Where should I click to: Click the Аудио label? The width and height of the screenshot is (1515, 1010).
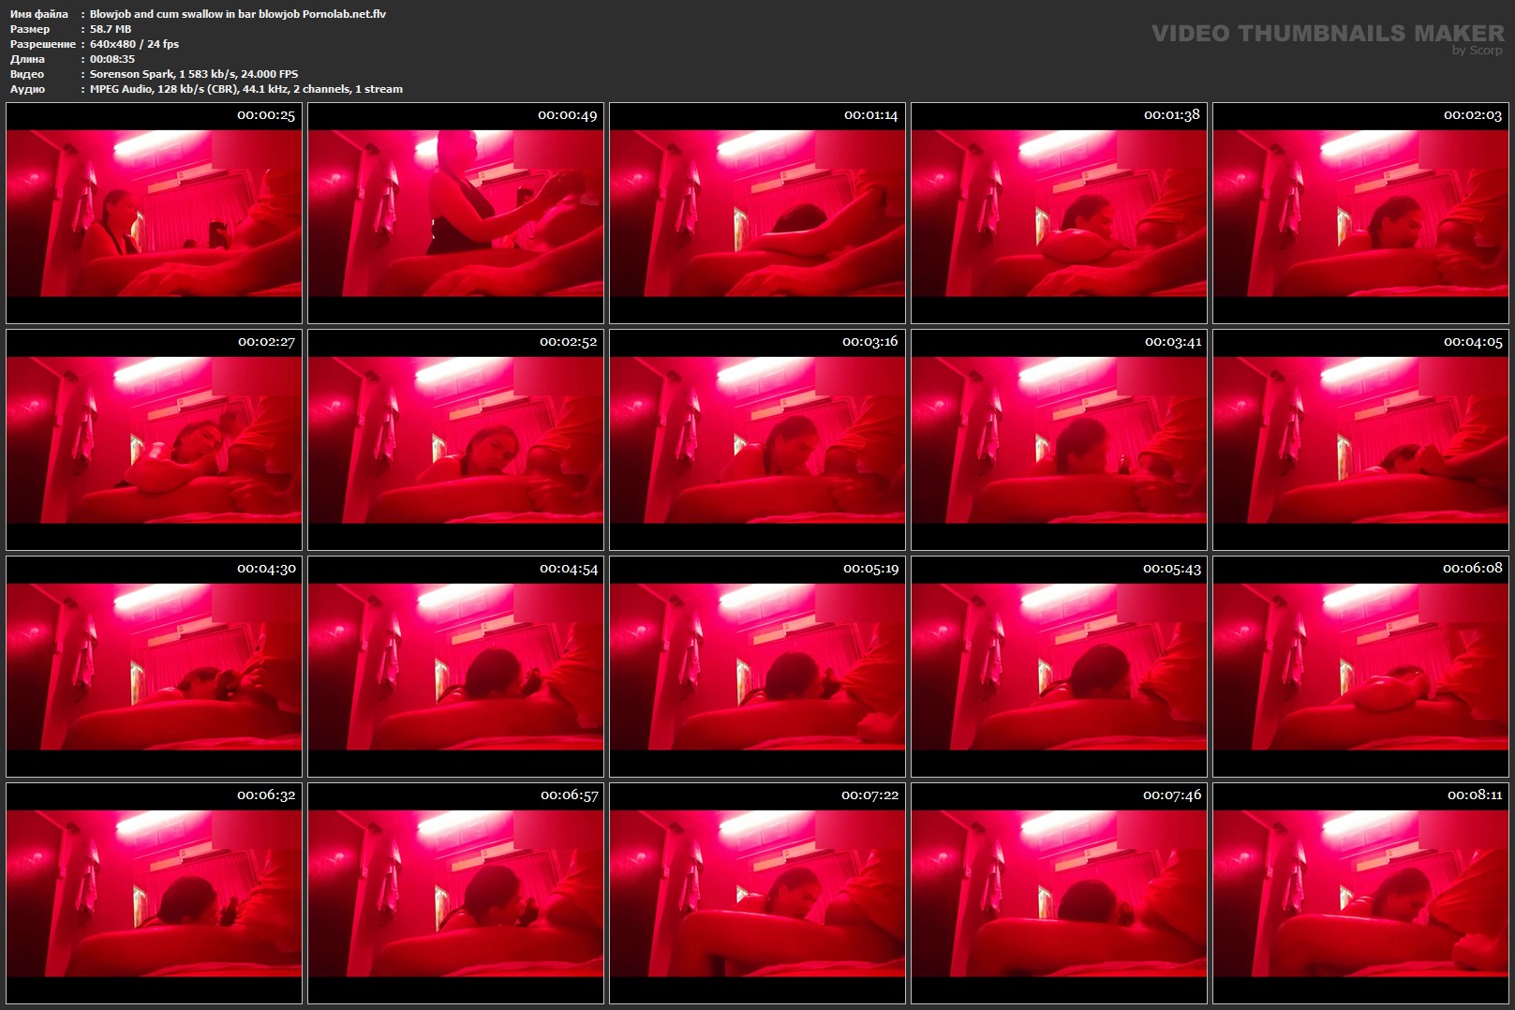pyautogui.click(x=27, y=89)
